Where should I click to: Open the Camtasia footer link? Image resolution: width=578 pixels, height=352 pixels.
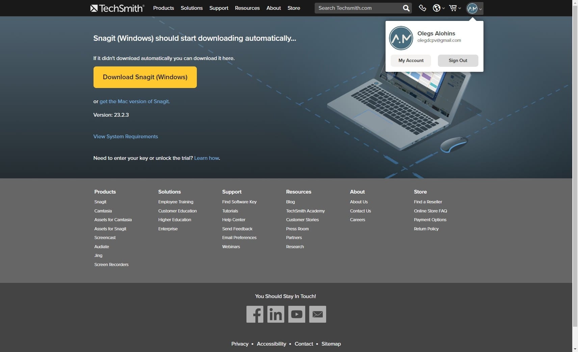point(103,211)
